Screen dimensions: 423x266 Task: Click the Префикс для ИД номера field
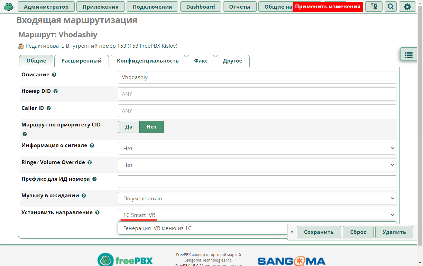(257, 182)
